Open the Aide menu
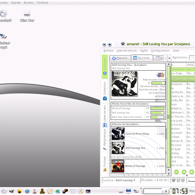Image resolution: width=195 pixels, height=195 pixels. coord(176,51)
